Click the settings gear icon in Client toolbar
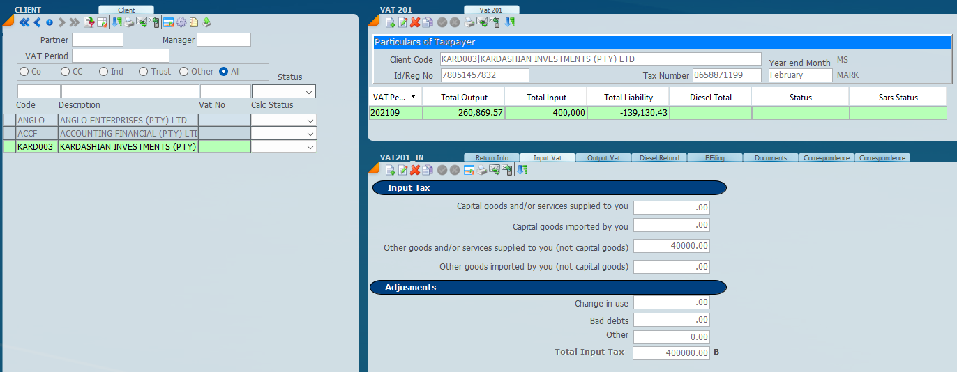 pos(181,22)
